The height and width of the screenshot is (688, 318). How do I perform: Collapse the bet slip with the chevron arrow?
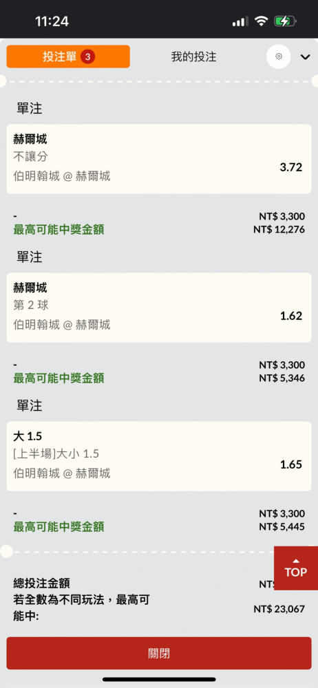click(x=305, y=56)
